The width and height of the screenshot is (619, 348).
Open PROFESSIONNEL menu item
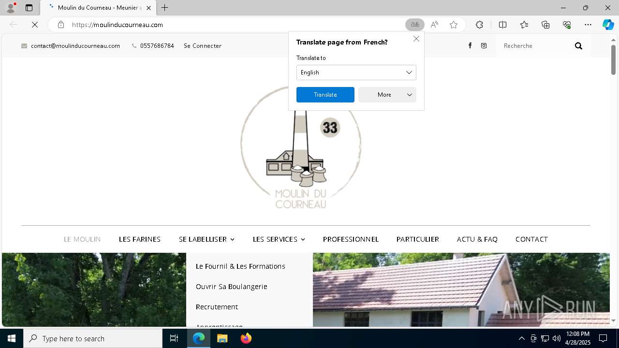351,239
